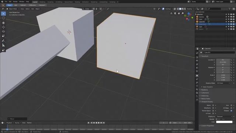
Task: Hide the Camera object in outliner
Action: click(x=226, y=17)
